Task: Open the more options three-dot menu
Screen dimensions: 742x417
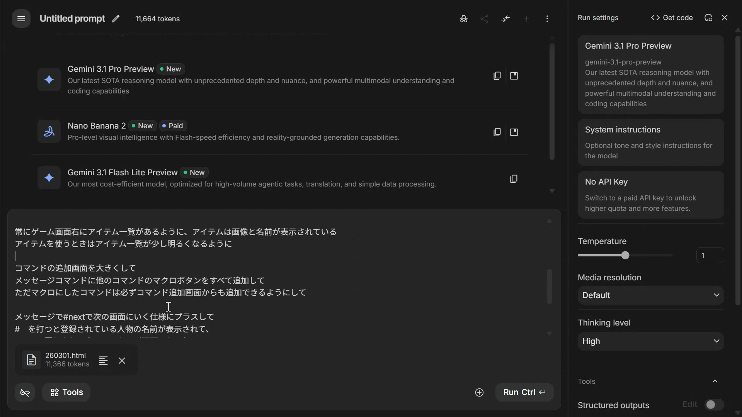Action: pyautogui.click(x=547, y=19)
